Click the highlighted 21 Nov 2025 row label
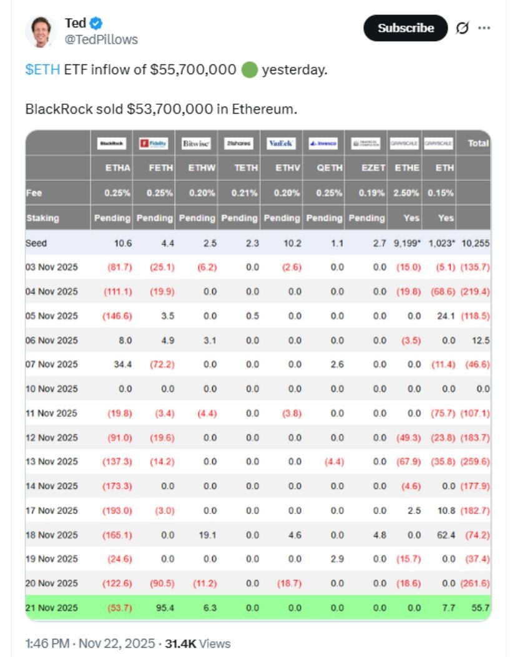 click(x=52, y=607)
